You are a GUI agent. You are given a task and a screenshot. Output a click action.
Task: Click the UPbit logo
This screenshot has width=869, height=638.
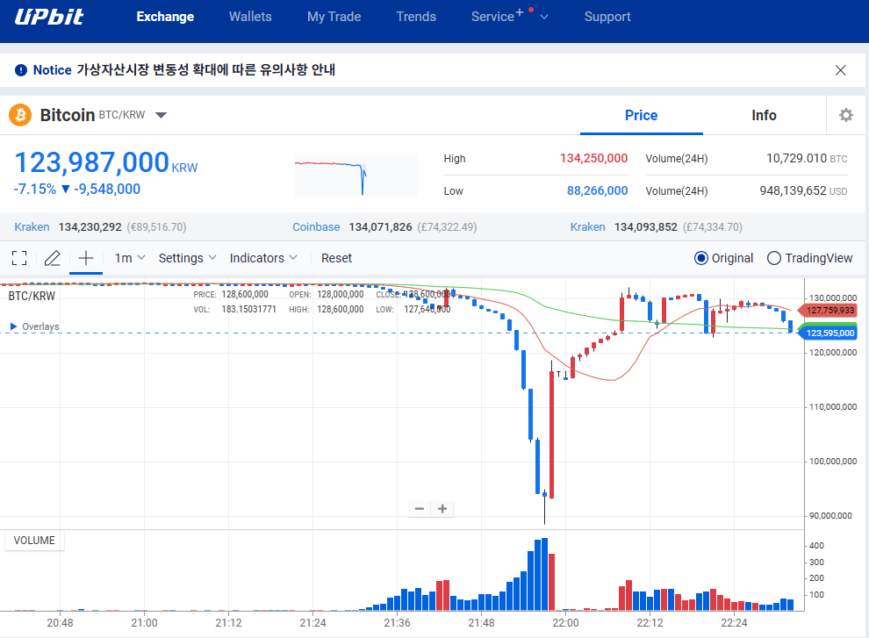tap(49, 17)
